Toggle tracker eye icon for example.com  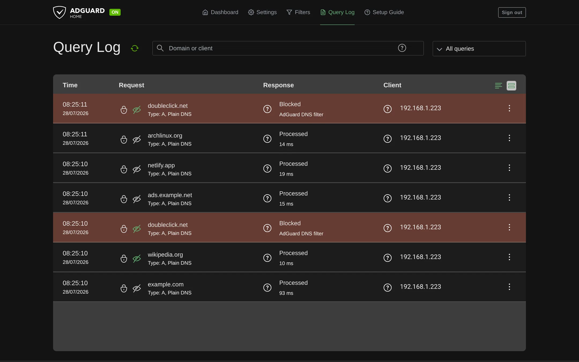137,288
